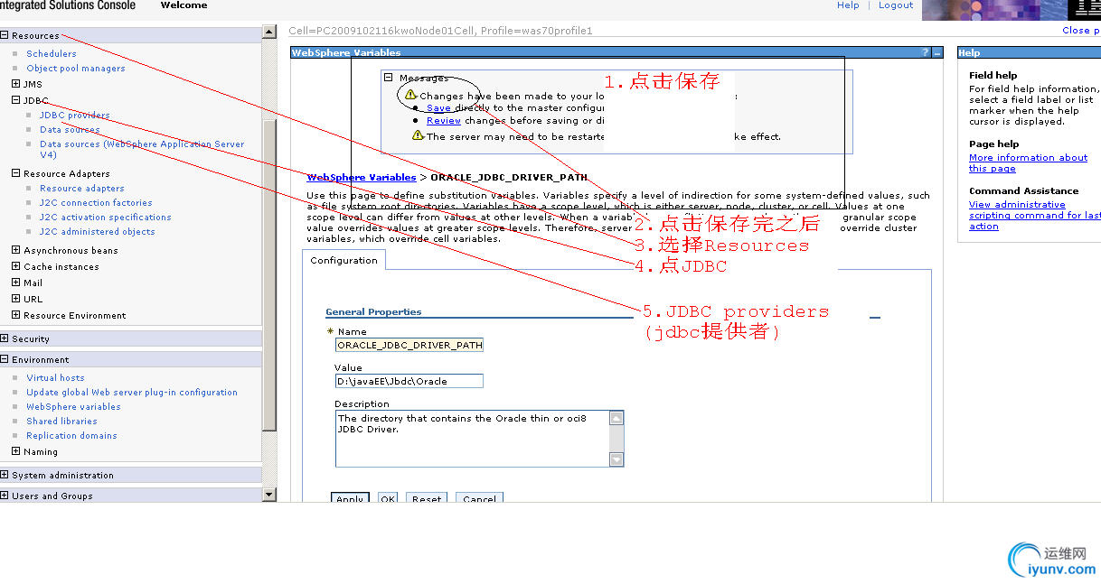Open J2C activation specifications
The width and height of the screenshot is (1101, 584).
point(105,218)
